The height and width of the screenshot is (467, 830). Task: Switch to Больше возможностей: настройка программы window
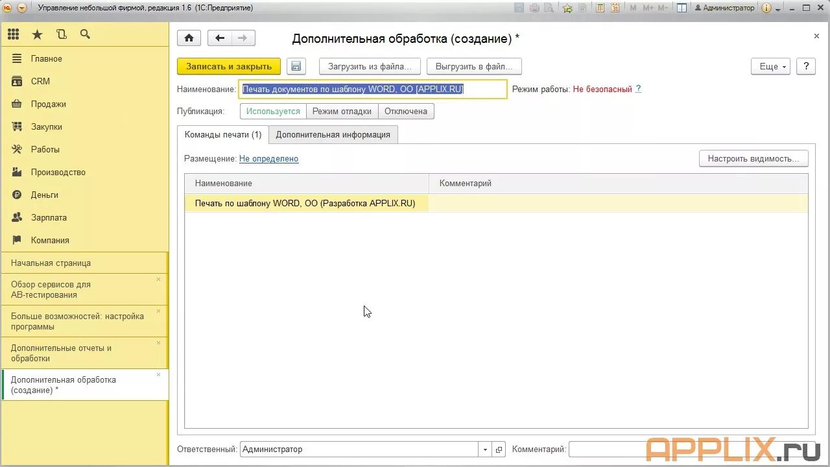click(84, 321)
